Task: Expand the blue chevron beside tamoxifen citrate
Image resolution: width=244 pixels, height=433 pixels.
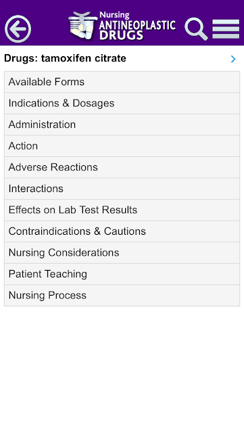Action: click(x=233, y=59)
